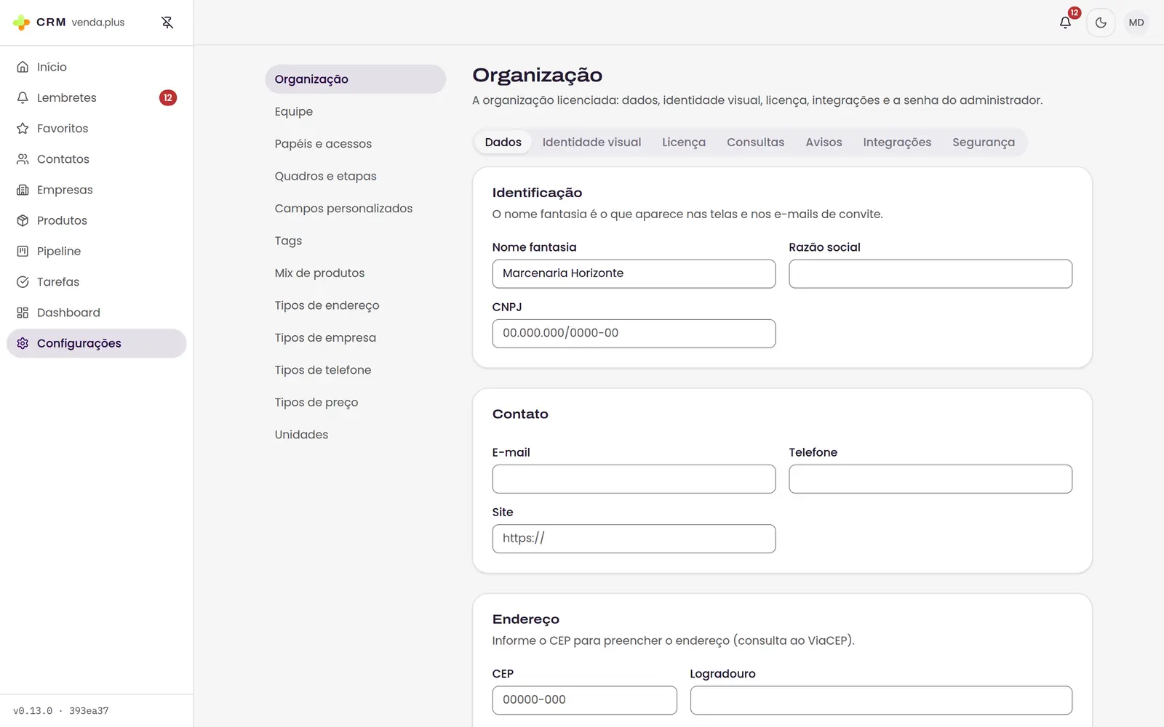Image resolution: width=1164 pixels, height=727 pixels.
Task: Click the version text v0.13.0 · 393ea37
Action: click(61, 711)
